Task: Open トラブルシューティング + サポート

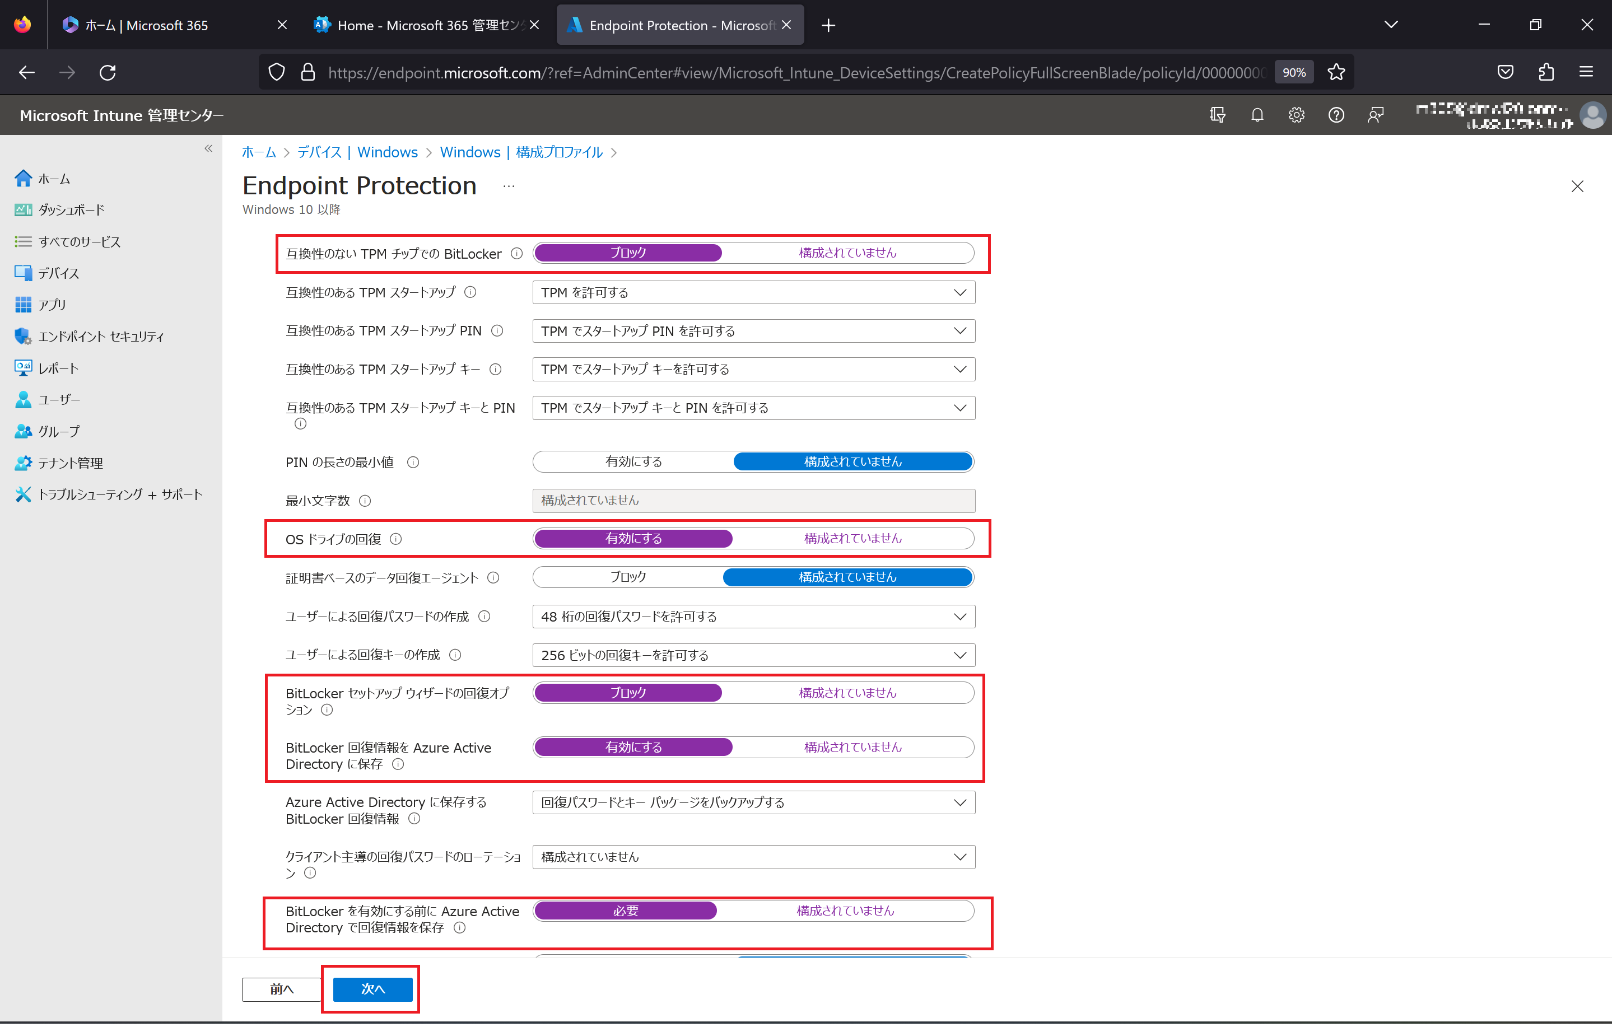Action: (x=108, y=496)
